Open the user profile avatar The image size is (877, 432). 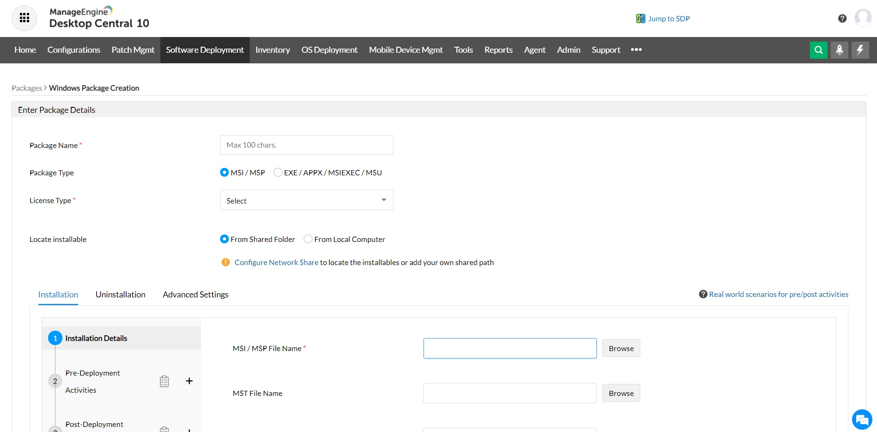coord(863,18)
